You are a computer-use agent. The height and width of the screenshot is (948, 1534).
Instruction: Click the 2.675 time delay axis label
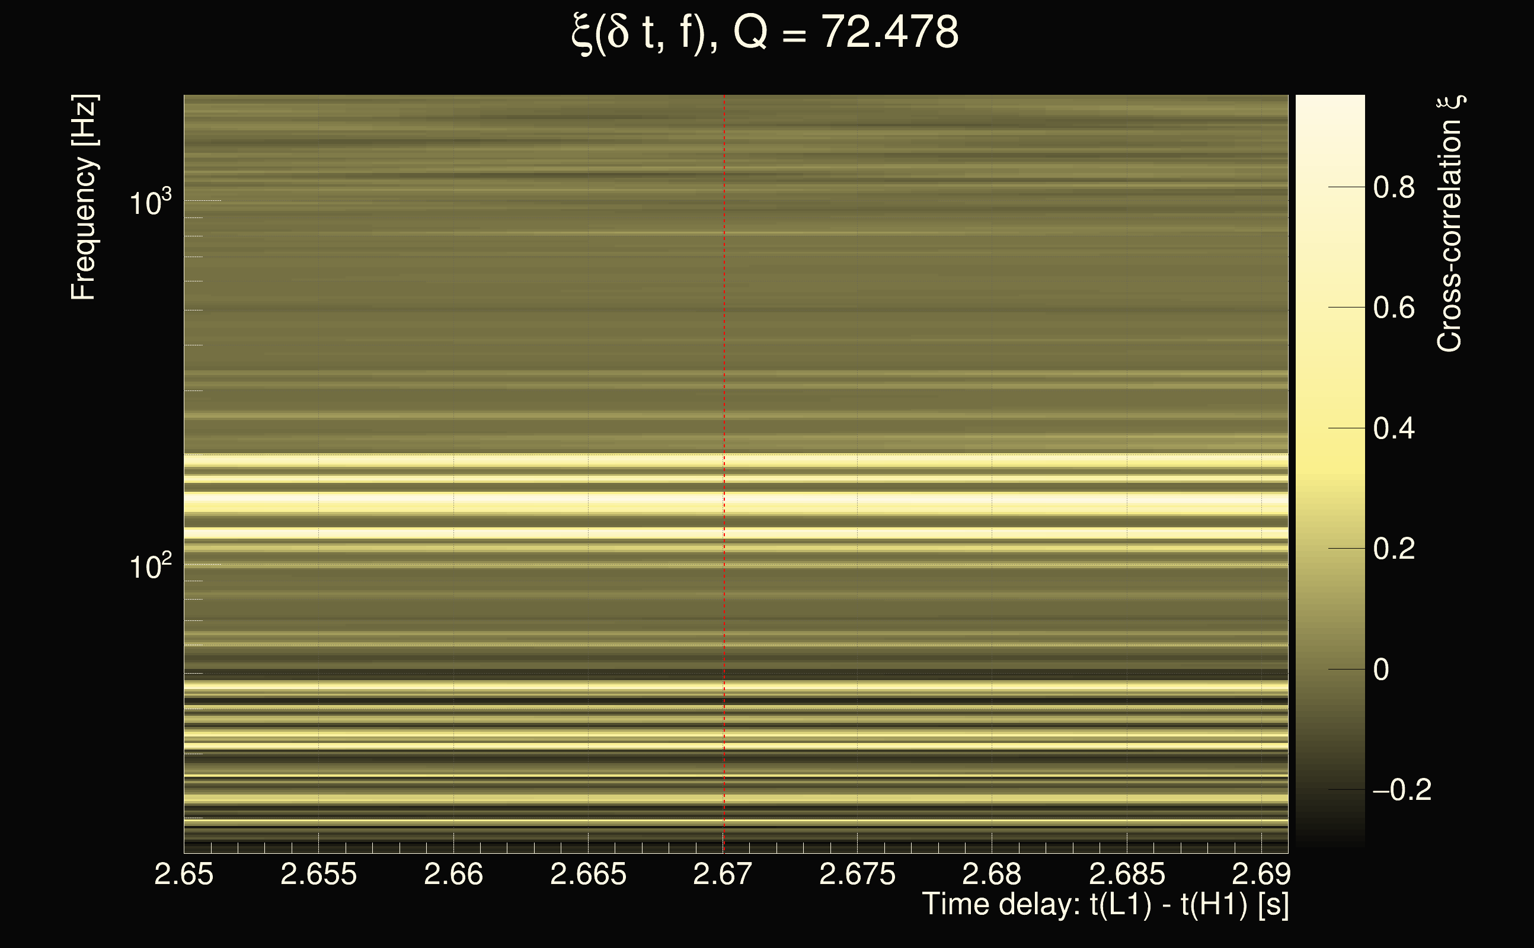click(x=857, y=874)
